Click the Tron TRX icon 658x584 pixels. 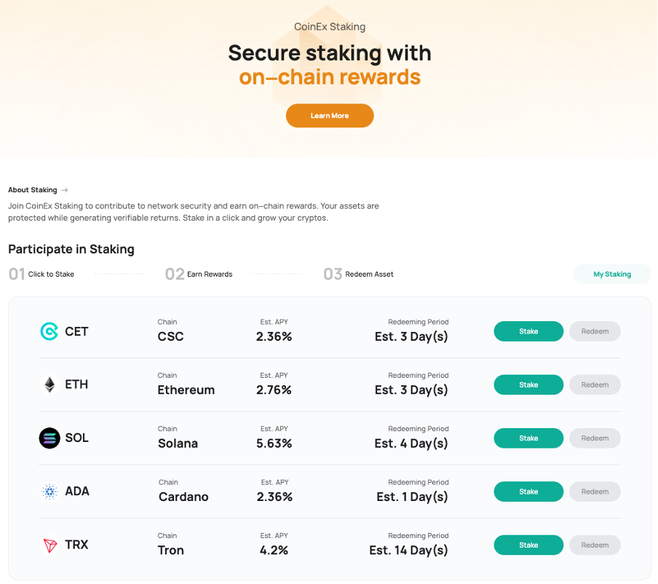tap(49, 545)
